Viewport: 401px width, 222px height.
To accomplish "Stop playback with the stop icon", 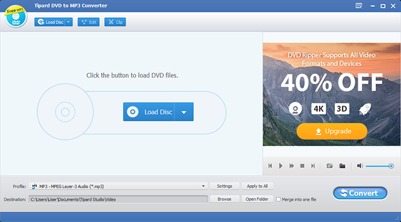I will 302,166.
